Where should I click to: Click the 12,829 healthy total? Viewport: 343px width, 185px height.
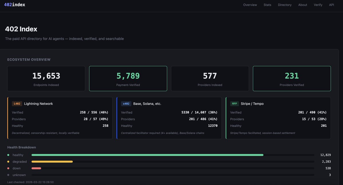pyautogui.click(x=326, y=155)
